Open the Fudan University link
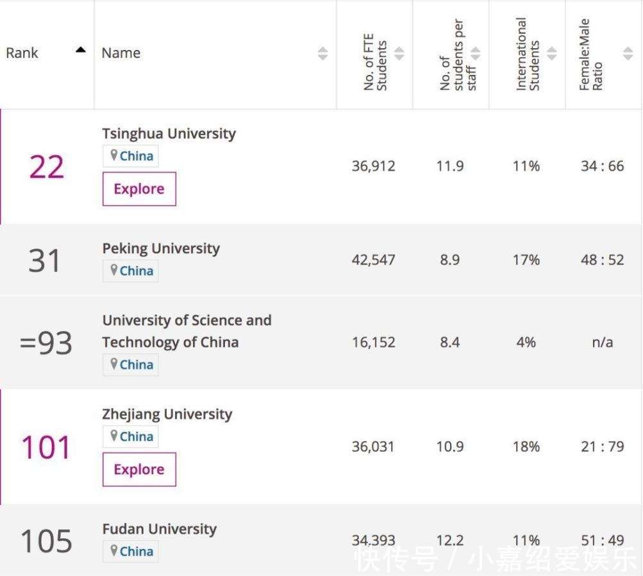 coord(159,529)
